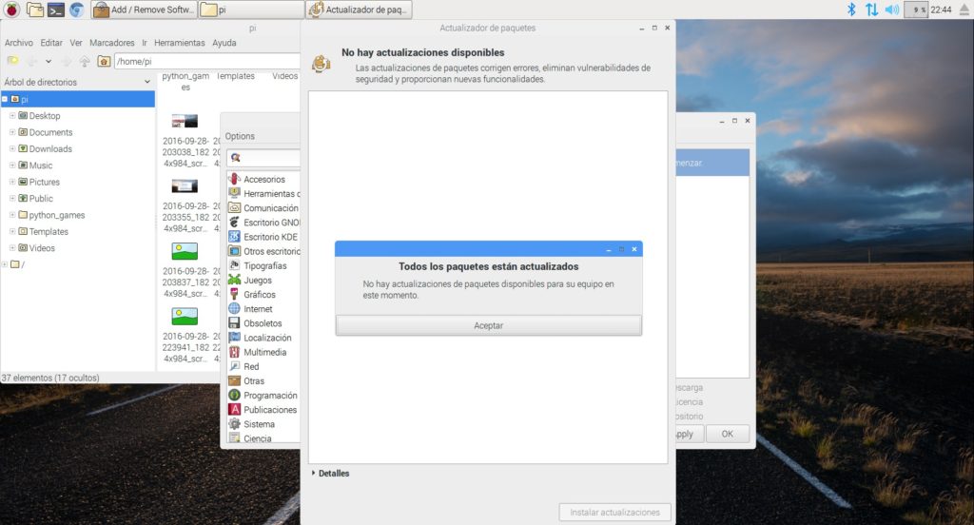The height and width of the screenshot is (525, 974).
Task: Open the Herramientas menu
Action: pyautogui.click(x=180, y=43)
